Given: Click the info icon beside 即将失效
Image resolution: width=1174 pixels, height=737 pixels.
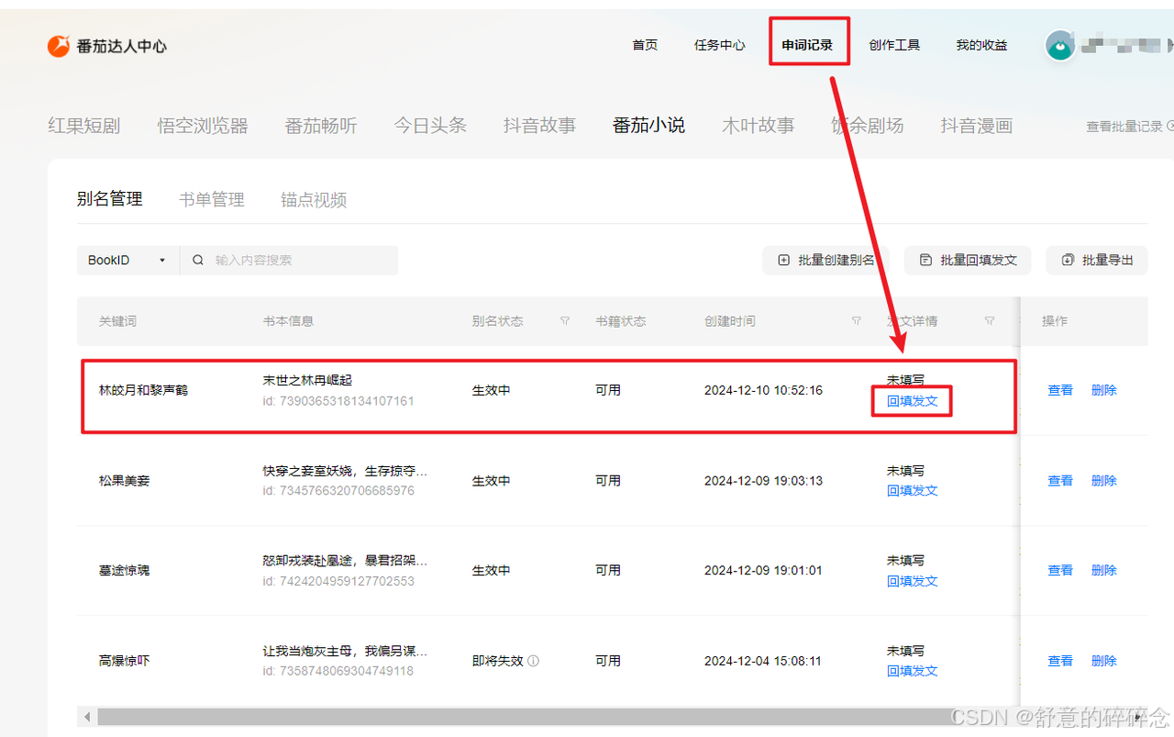Looking at the screenshot, I should [534, 661].
